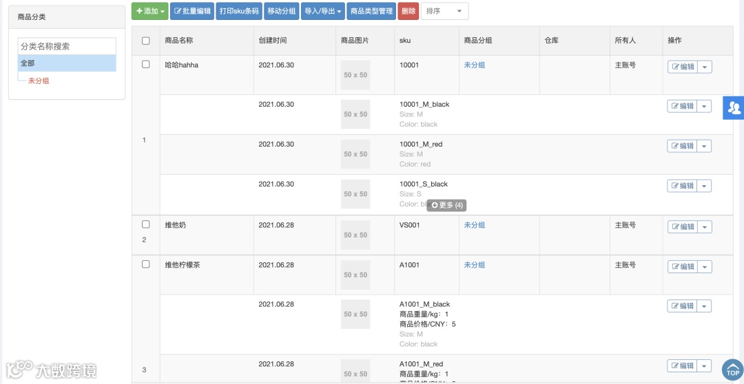
Task: Open edit dropdown arrow for 维他奶 row
Action: point(705,227)
